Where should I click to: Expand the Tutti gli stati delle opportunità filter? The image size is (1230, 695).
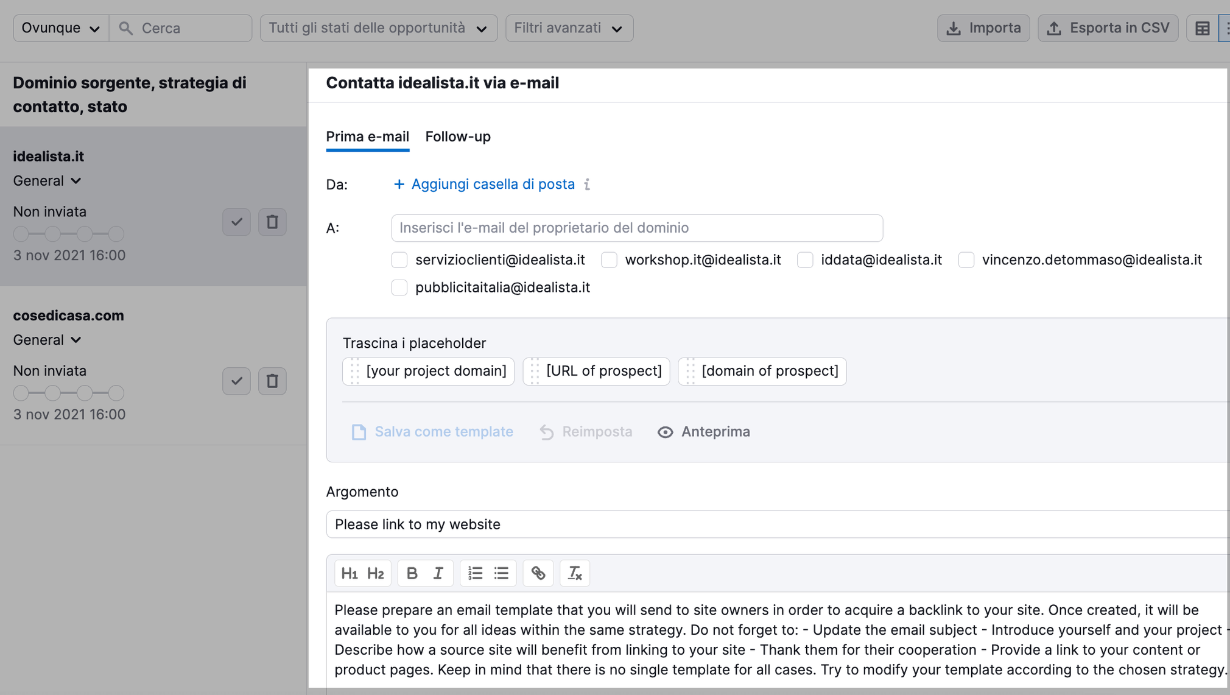[x=378, y=27]
